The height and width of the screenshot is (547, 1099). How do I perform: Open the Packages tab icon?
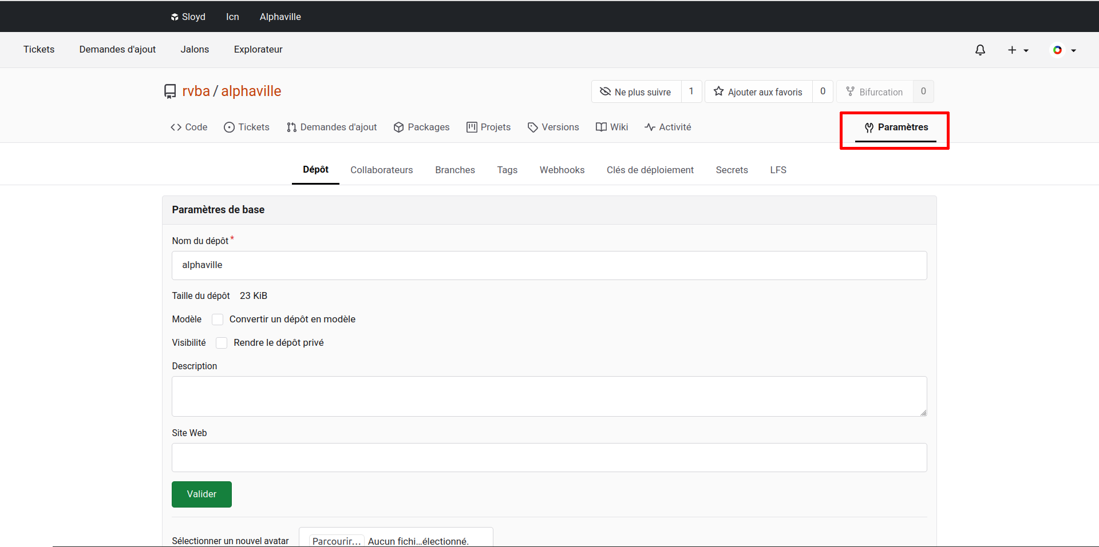(x=399, y=127)
